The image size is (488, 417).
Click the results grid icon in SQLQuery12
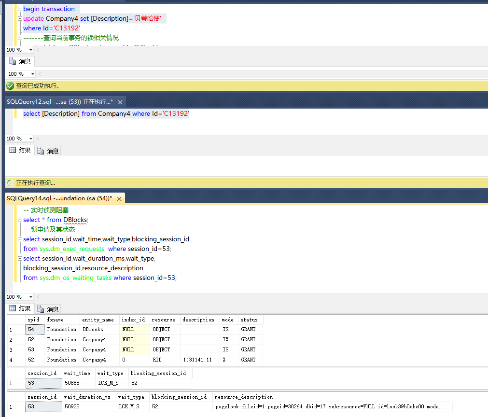coord(13,150)
